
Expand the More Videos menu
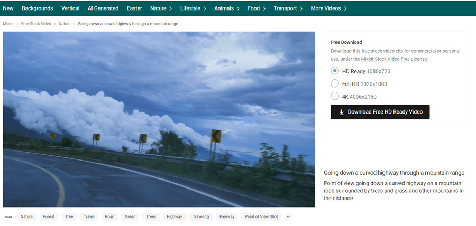pos(328,8)
